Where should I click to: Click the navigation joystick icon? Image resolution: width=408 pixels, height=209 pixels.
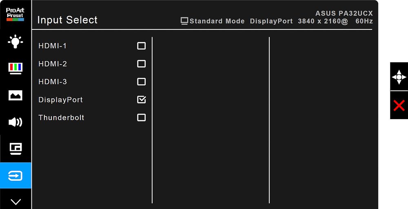coord(399,77)
